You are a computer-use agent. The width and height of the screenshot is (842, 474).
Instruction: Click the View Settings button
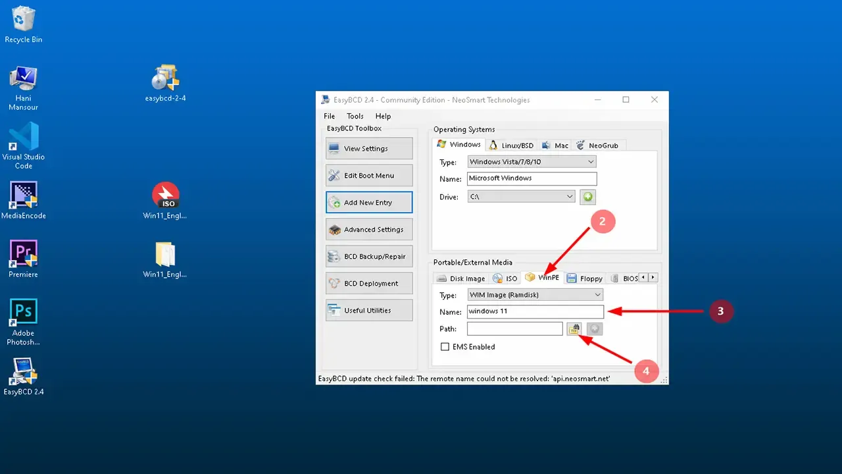point(369,149)
